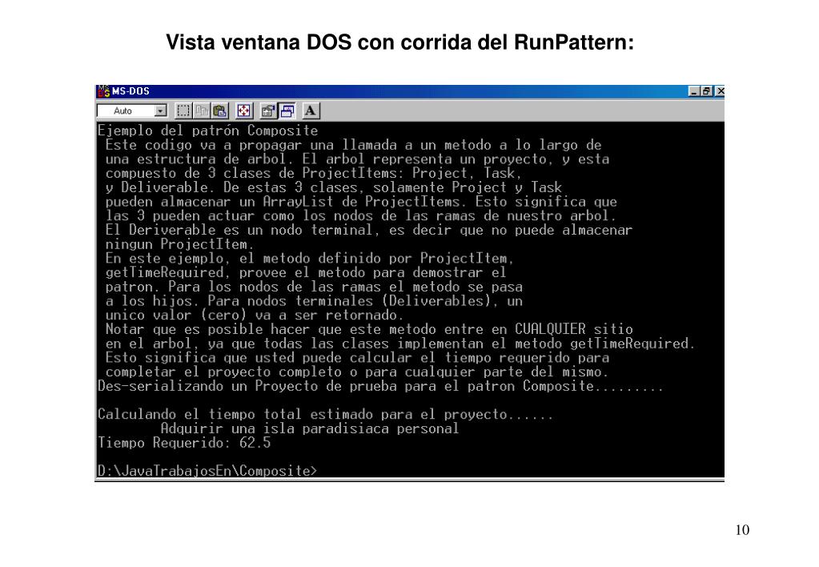Minimize the MS-DOS window

[x=694, y=91]
